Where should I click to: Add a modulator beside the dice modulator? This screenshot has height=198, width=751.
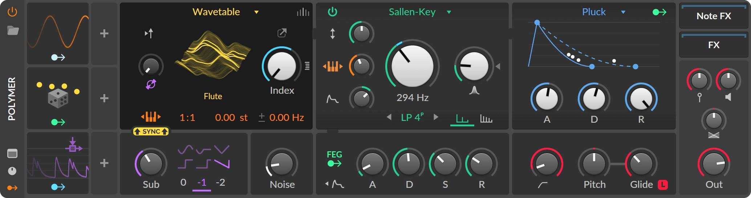[104, 98]
